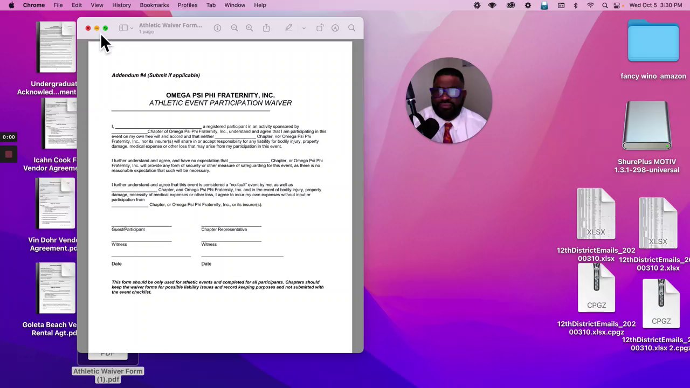Open the Wi-Fi menu bar icon
The width and height of the screenshot is (690, 388).
[590, 5]
